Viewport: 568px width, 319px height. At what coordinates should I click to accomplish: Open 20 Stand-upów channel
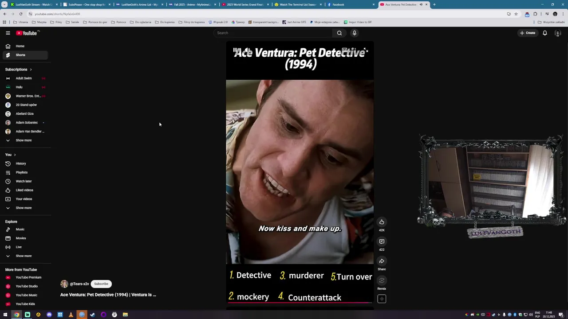24,105
